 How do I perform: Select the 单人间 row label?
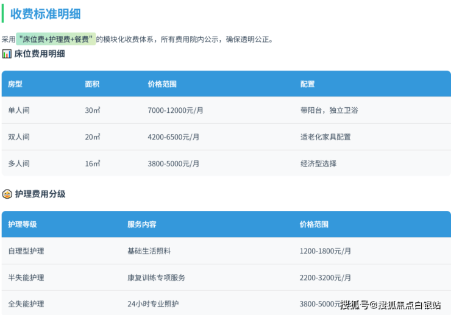[x=19, y=110]
